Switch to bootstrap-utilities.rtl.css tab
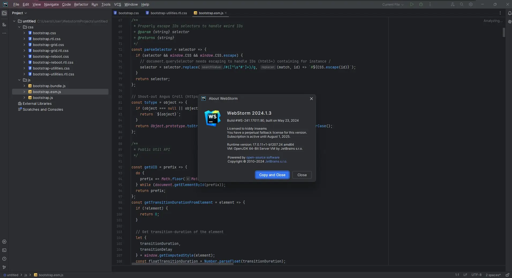The height and width of the screenshot is (278, 512). [x=166, y=13]
